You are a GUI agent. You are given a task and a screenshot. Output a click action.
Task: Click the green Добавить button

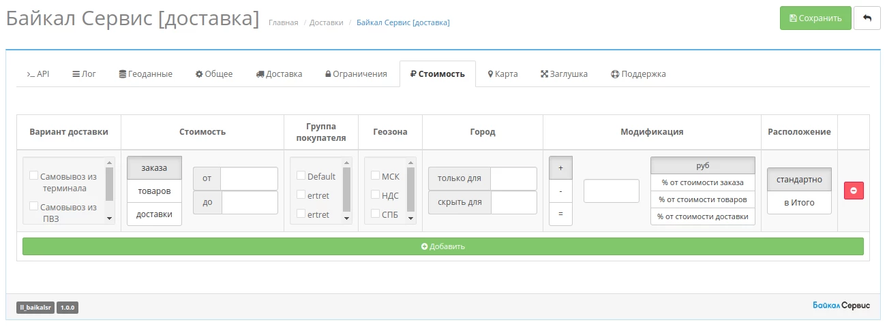click(x=443, y=246)
